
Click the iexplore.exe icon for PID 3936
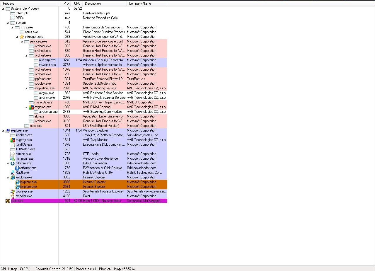click(x=17, y=182)
